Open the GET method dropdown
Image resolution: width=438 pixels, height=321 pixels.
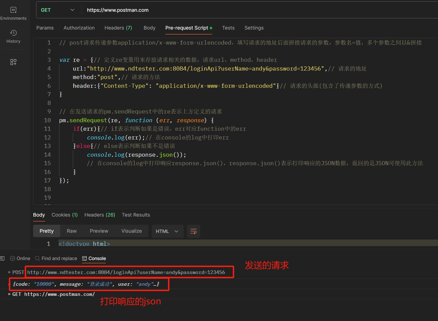click(57, 10)
